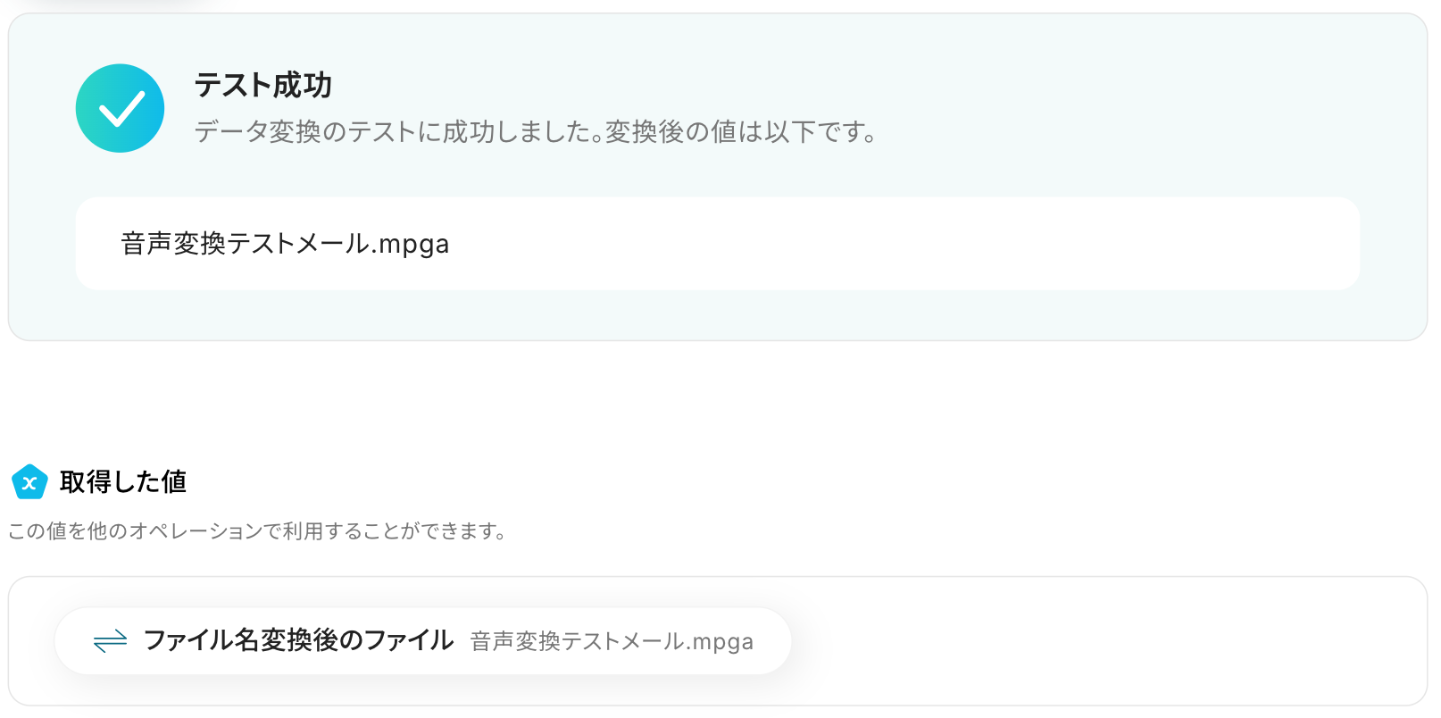Click empty right side of result box
Screen dimensions: 1441x718
click(982, 244)
